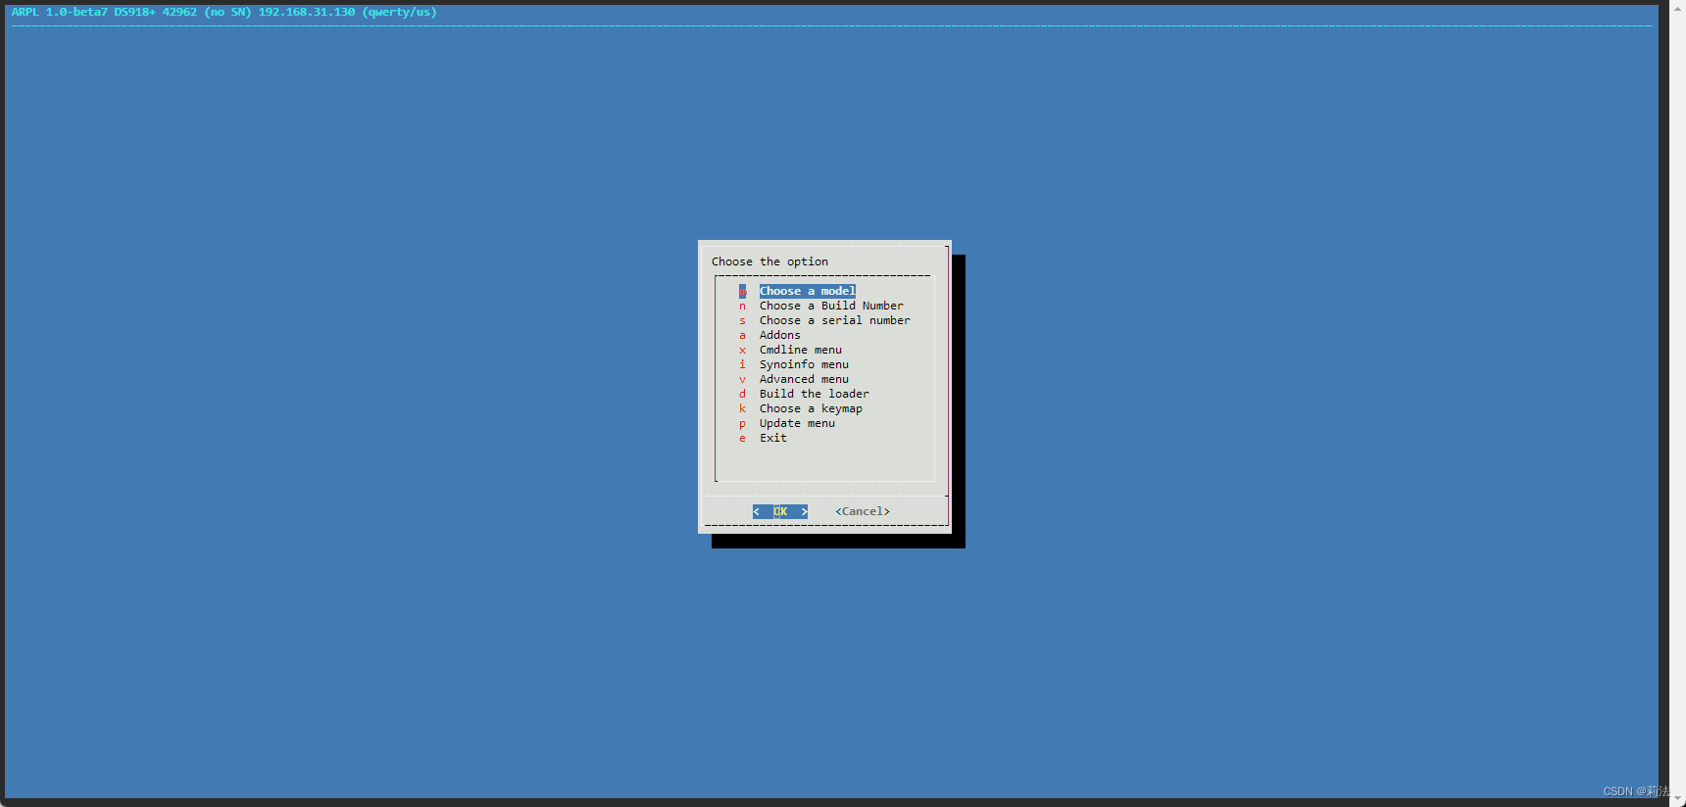Click the ARPL 1.0-beta7 title text

click(x=60, y=12)
